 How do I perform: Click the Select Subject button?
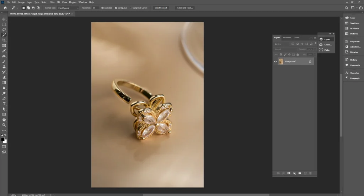point(161,8)
